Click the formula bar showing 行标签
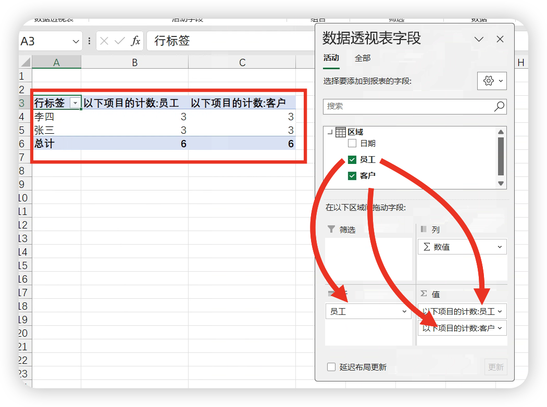547x407 pixels. pyautogui.click(x=230, y=41)
